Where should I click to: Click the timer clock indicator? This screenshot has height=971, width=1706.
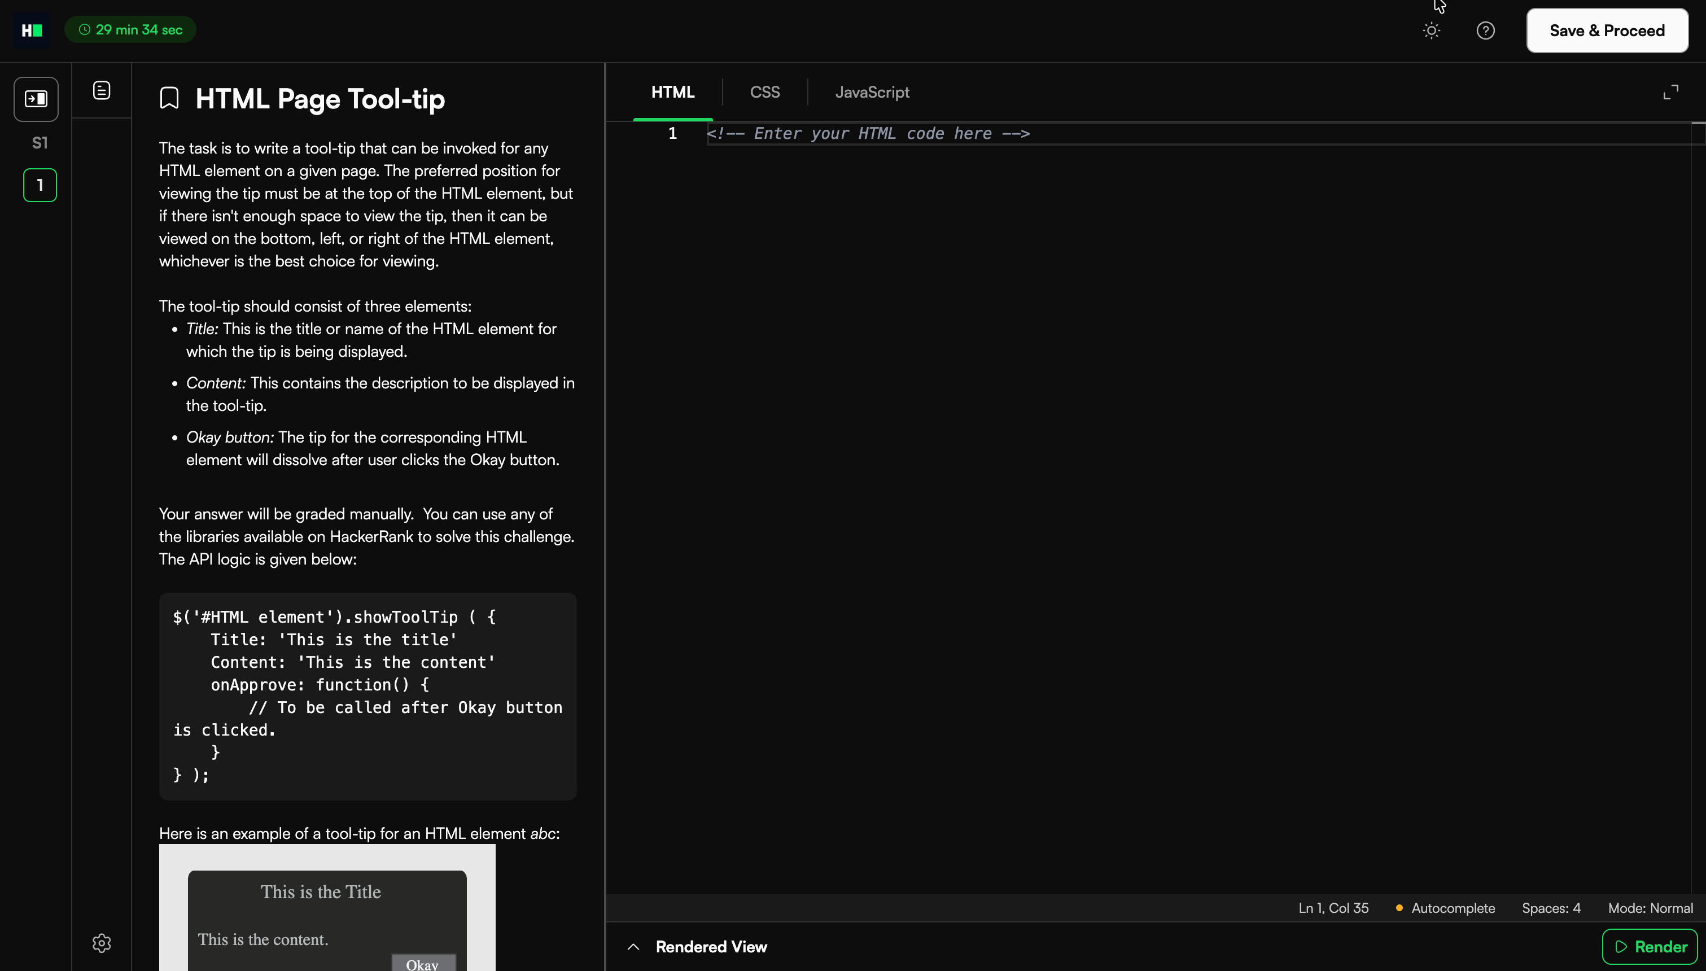coord(130,30)
